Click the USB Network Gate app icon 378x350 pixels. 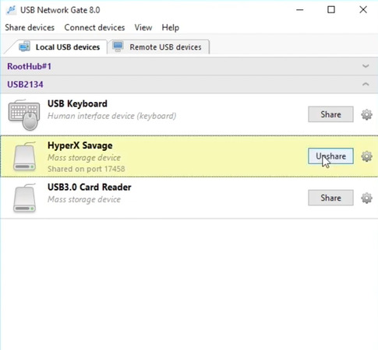point(11,10)
